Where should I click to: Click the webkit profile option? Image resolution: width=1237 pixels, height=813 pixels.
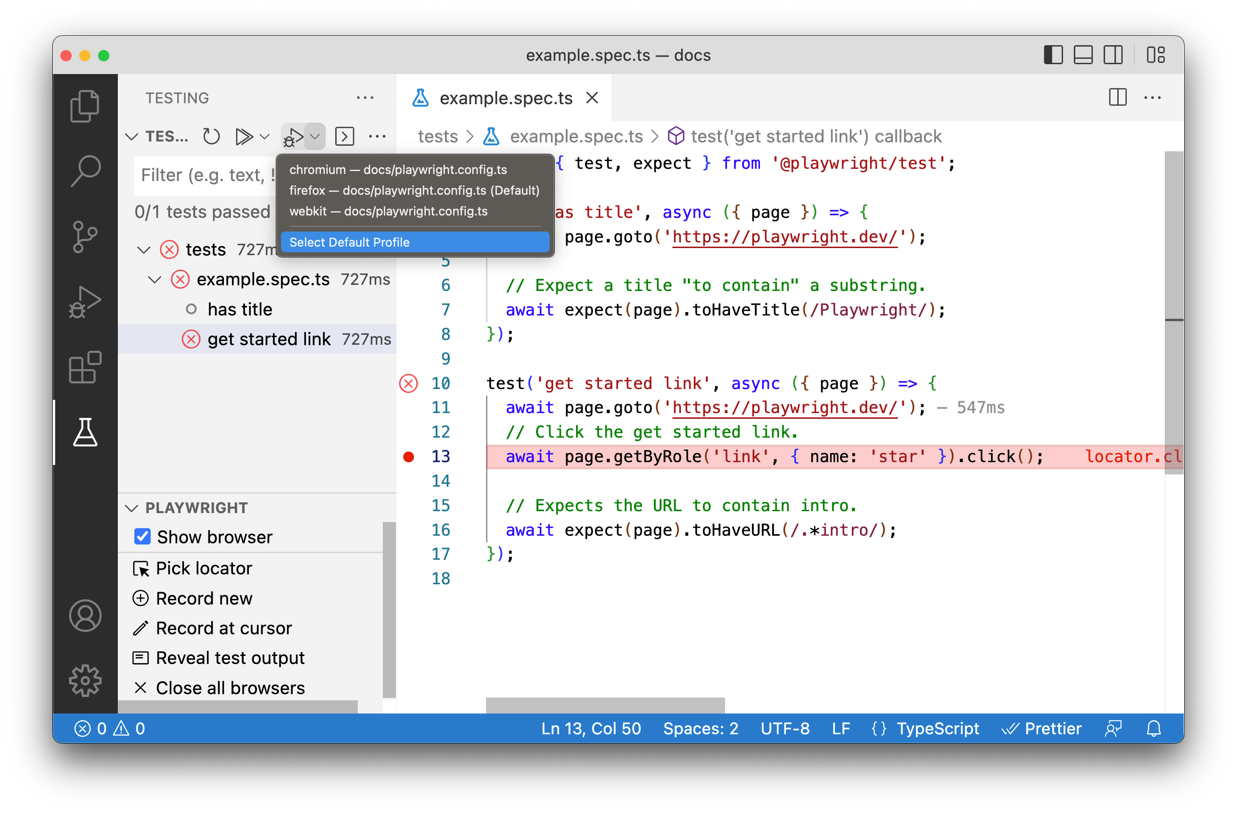(x=388, y=211)
